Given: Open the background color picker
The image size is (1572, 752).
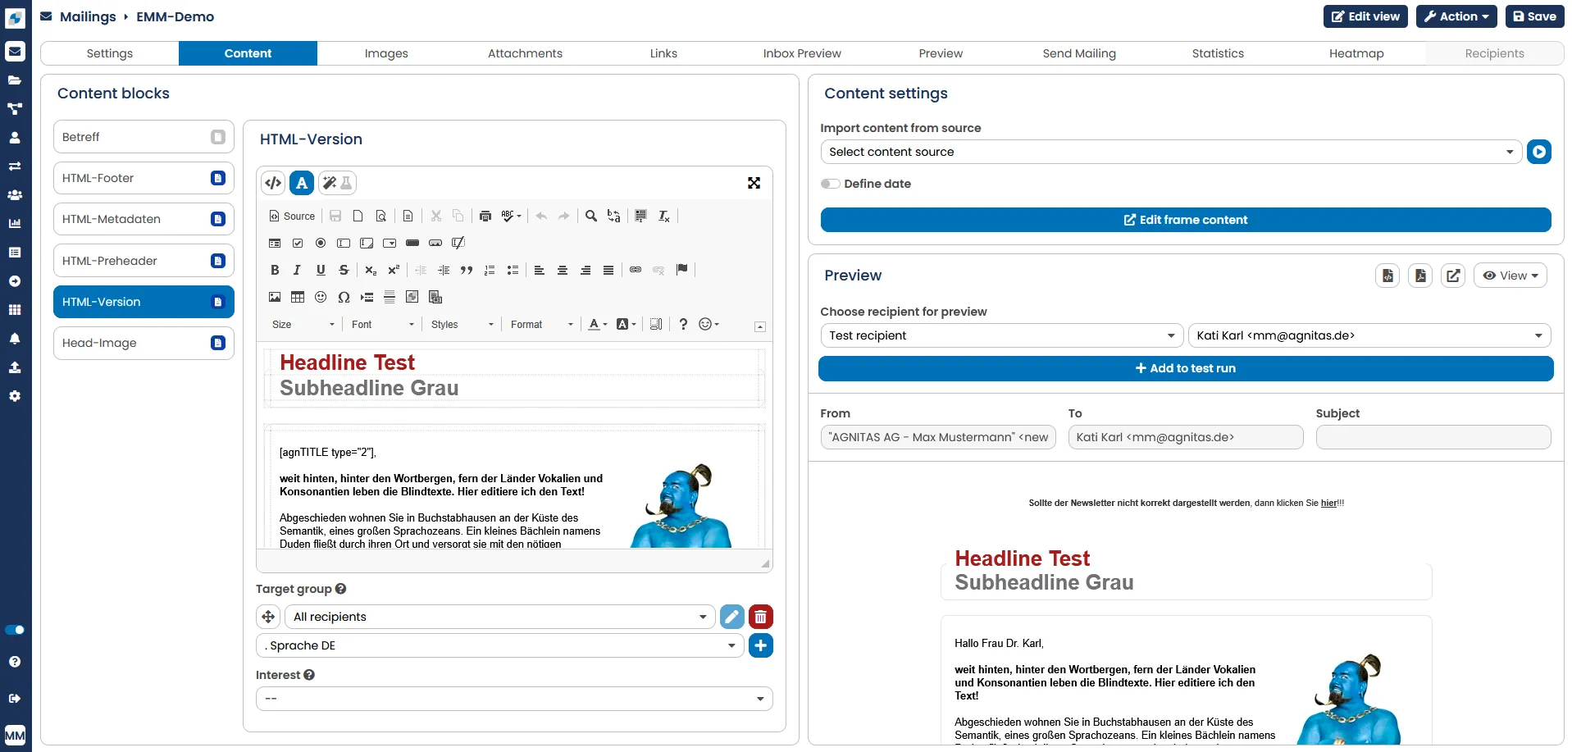Looking at the screenshot, I should click(x=626, y=325).
